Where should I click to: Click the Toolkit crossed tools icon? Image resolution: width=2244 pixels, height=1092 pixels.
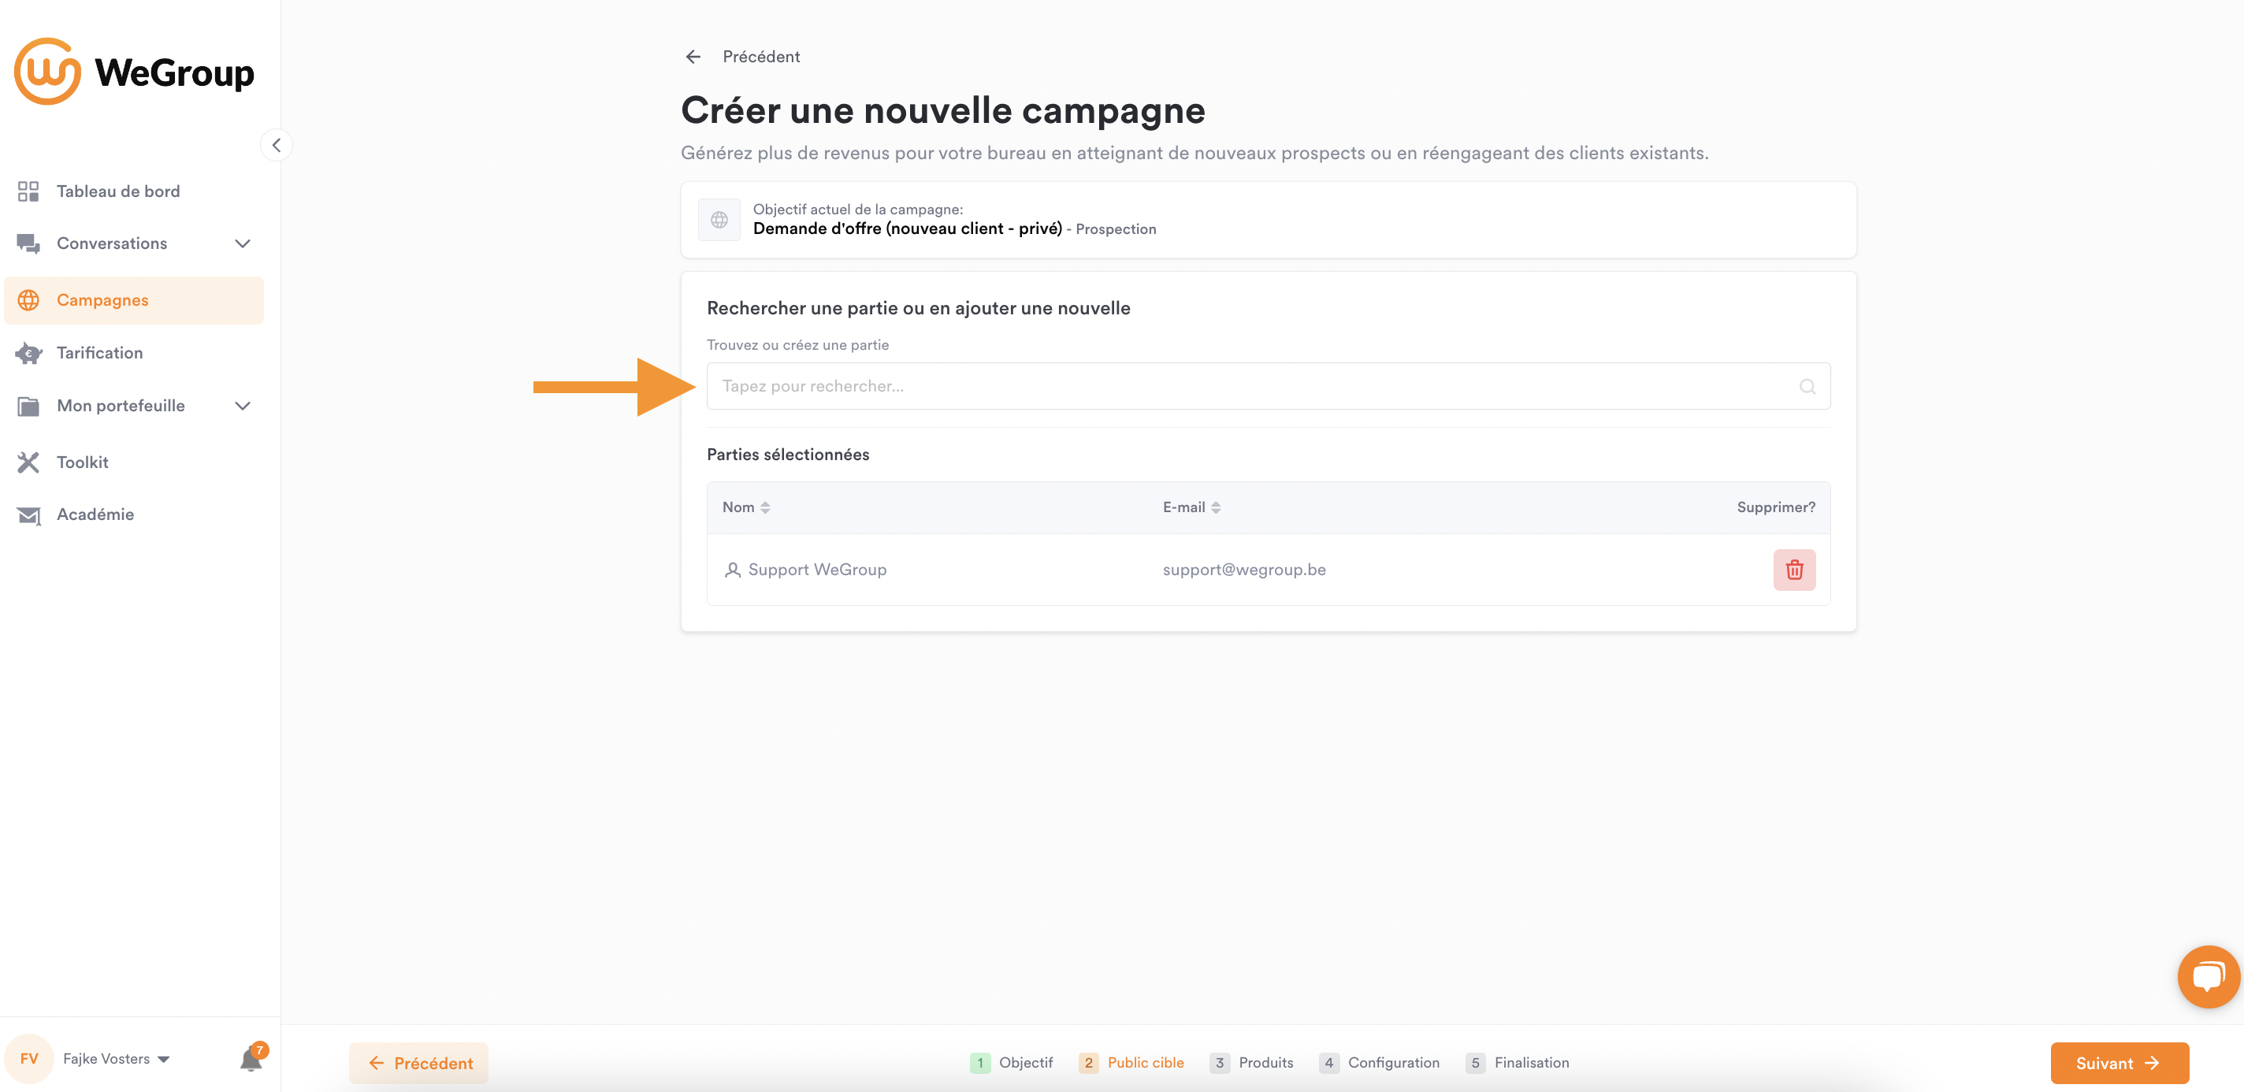pyautogui.click(x=28, y=462)
